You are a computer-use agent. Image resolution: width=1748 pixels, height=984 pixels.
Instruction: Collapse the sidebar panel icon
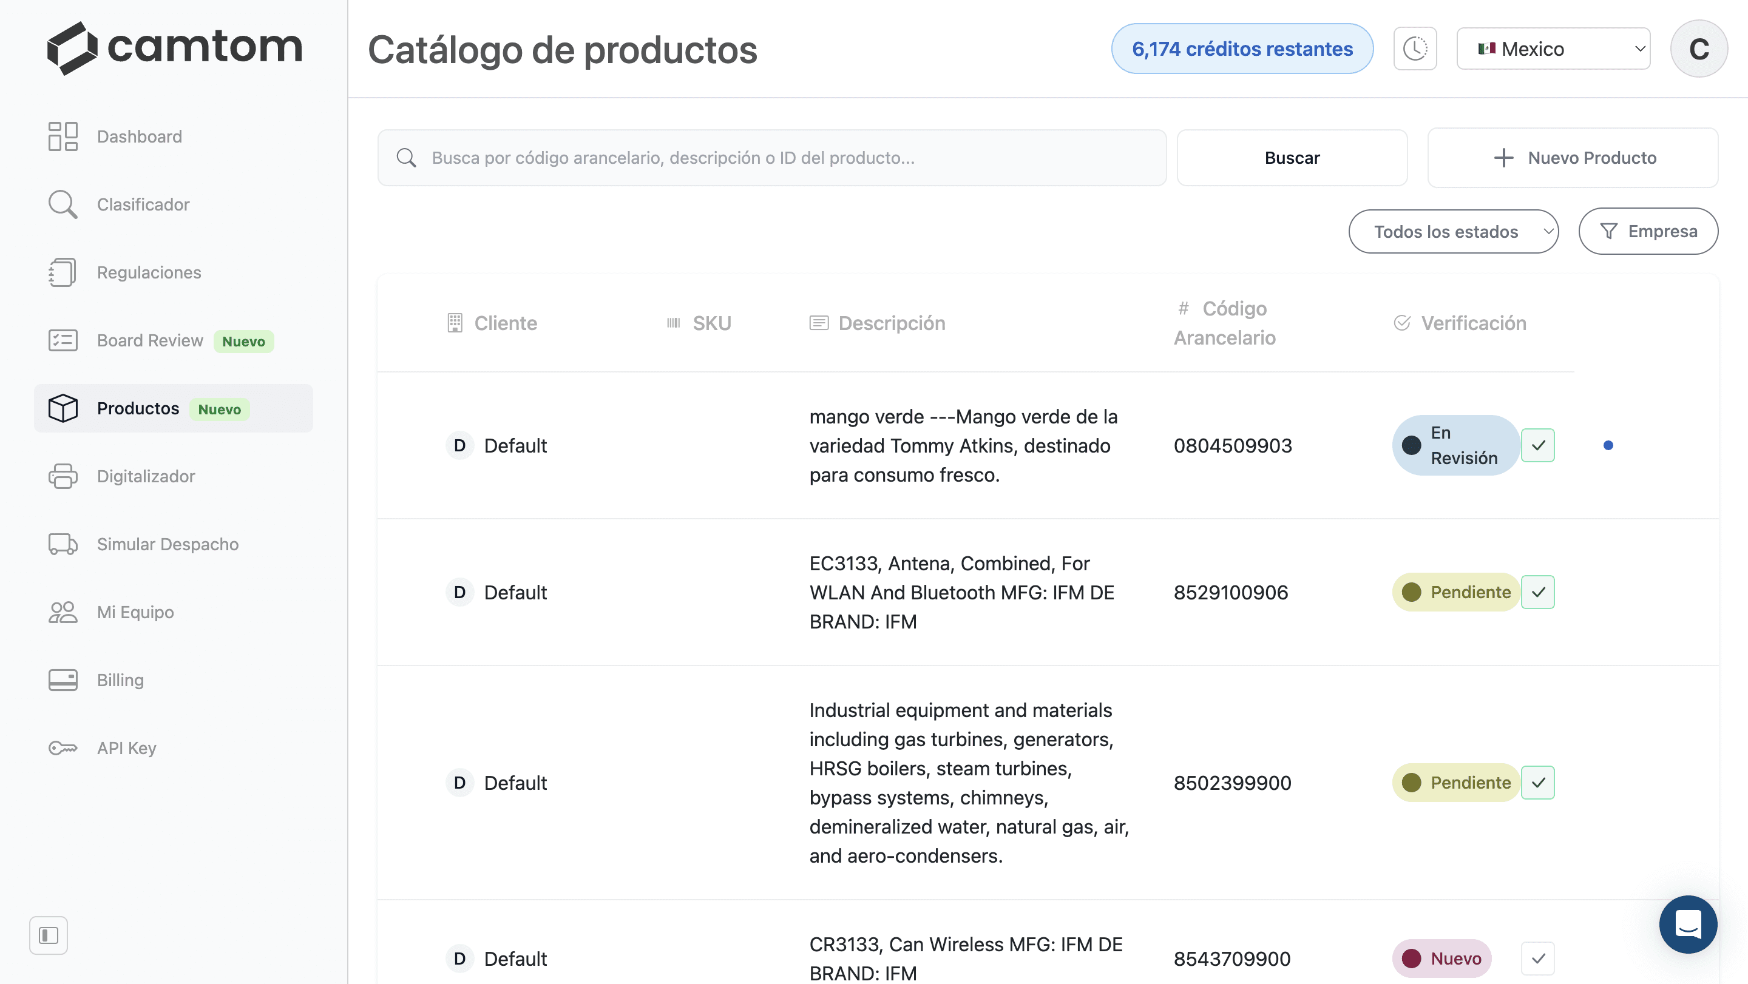(49, 935)
